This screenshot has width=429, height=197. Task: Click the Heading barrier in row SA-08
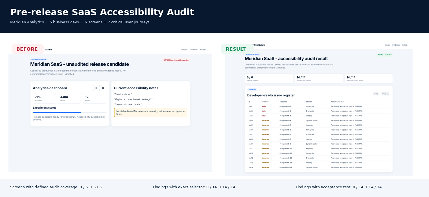(x=309, y=139)
